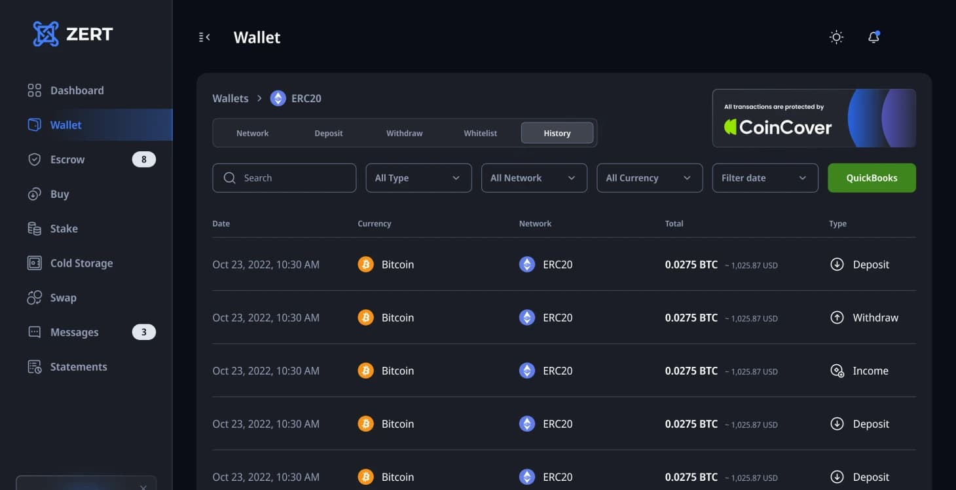Click the Swap icon in the sidebar
This screenshot has width=956, height=490.
tap(34, 297)
